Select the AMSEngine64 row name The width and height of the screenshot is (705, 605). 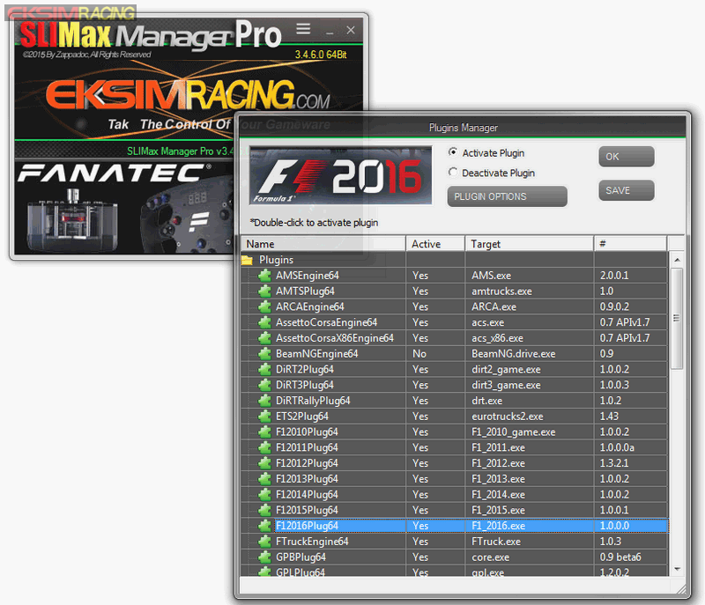coord(308,276)
